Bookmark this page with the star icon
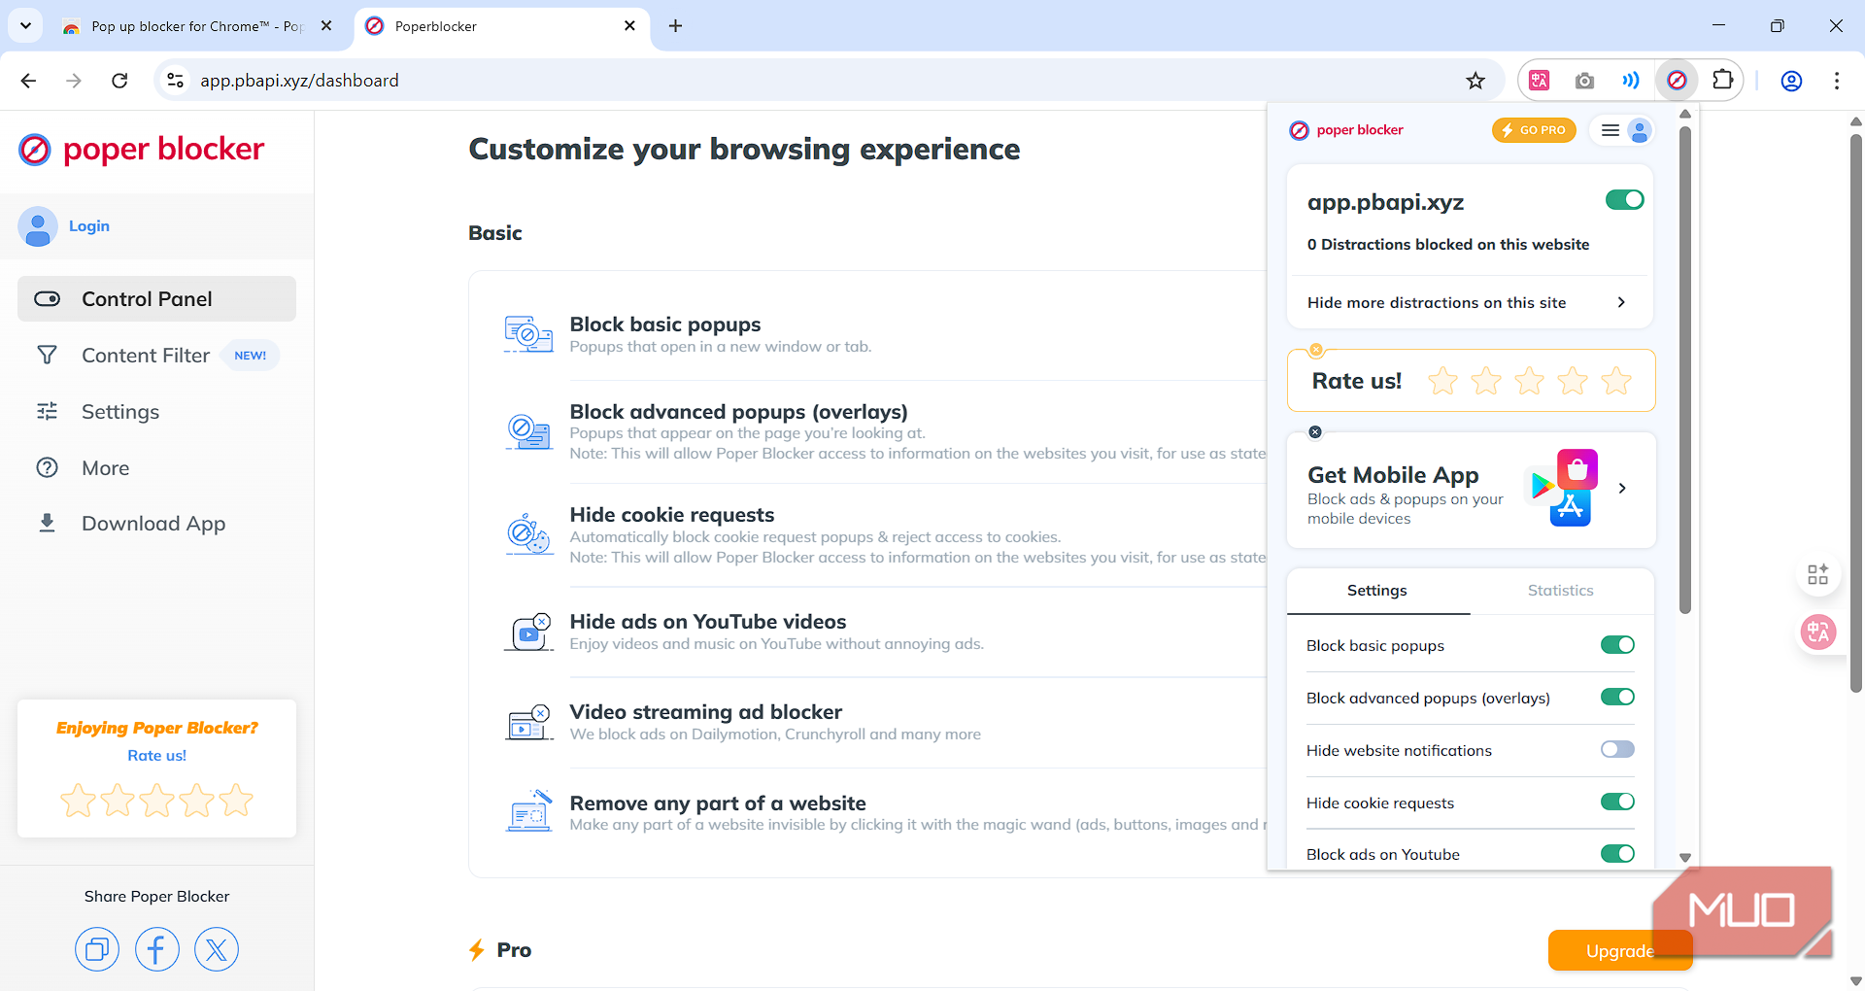Screen dimensions: 1865x991 1475,81
